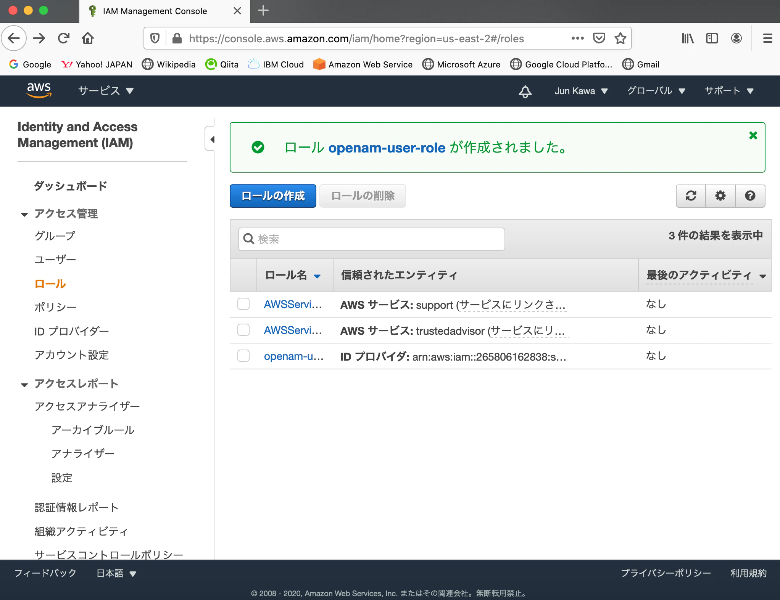The image size is (780, 600).
Task: Select checkbox for support service role
Action: click(243, 304)
